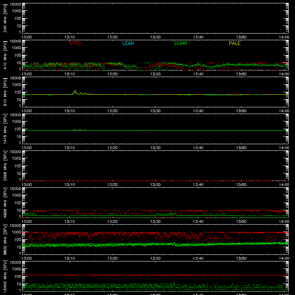Image resolution: width=295 pixels, height=295 pixels.
Task: Click the 13:30 time label under 245 MHz panel
Action: point(155,37)
